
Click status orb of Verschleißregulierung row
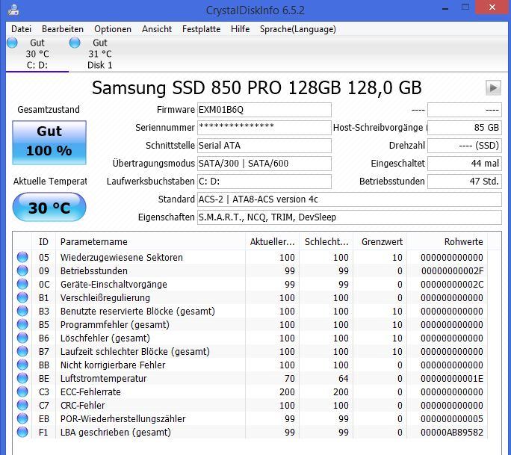click(22, 297)
